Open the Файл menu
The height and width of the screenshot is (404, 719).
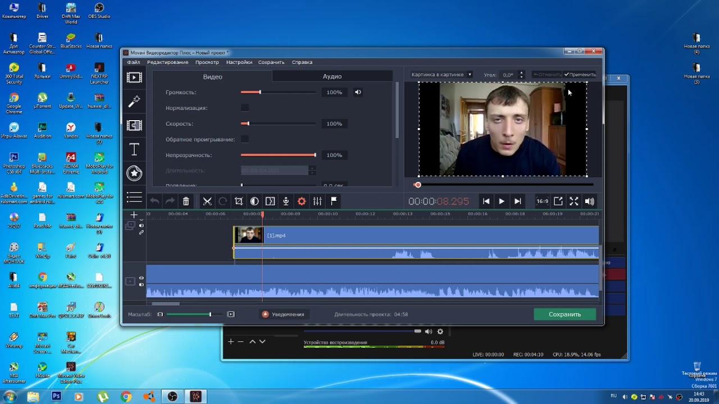pos(134,62)
